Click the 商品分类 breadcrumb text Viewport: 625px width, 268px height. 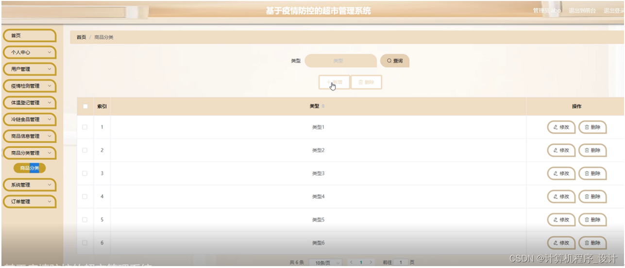[x=104, y=37]
